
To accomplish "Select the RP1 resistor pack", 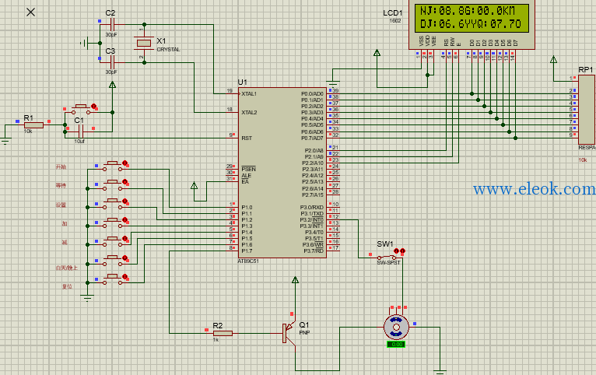I will (x=587, y=110).
